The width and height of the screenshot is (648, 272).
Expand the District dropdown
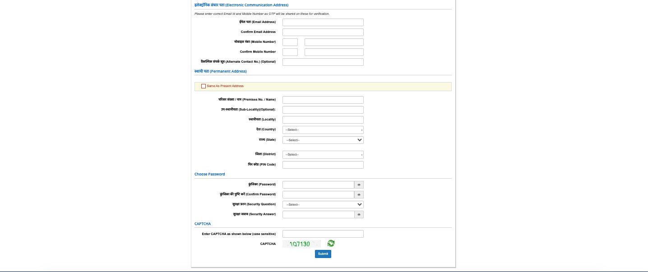click(x=322, y=154)
